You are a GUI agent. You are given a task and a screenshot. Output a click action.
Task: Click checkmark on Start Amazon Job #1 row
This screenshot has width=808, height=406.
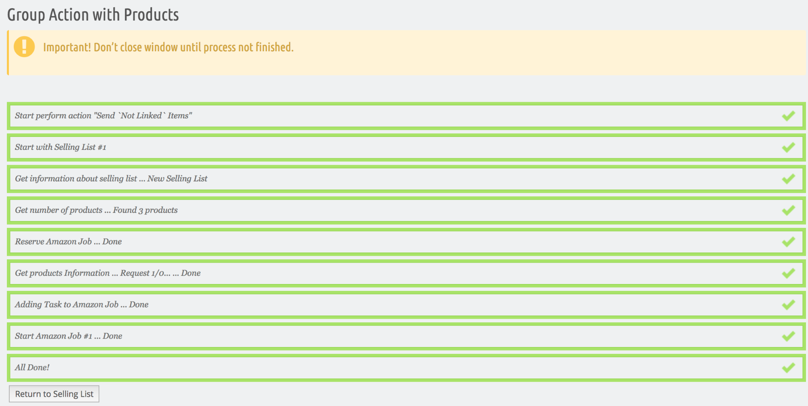tap(788, 337)
